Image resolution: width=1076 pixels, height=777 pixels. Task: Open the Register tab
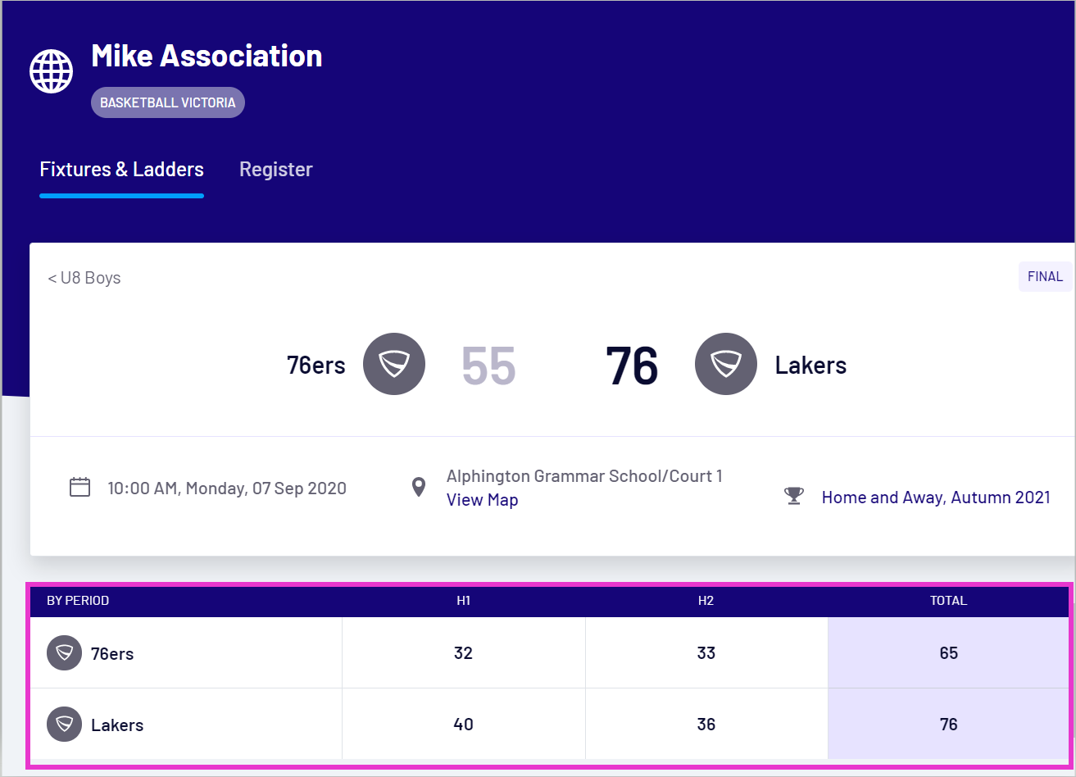point(275,170)
